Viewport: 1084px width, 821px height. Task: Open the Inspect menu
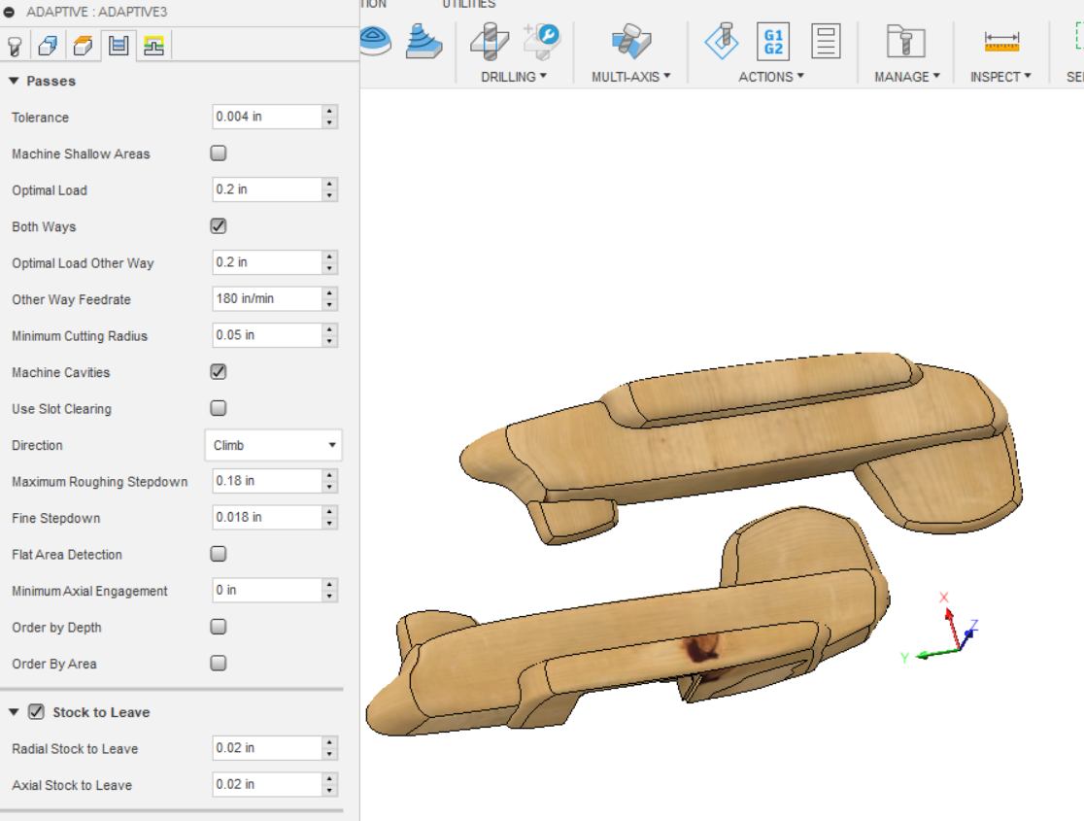1000,77
